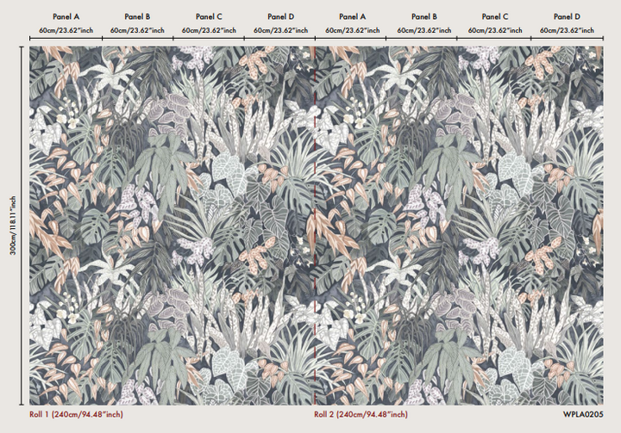Select the rightmost Panel D label

(x=566, y=16)
